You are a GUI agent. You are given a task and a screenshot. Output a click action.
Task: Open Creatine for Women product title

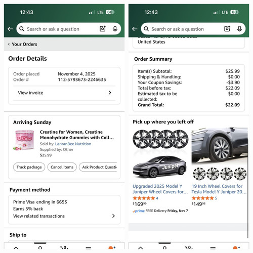(77, 135)
